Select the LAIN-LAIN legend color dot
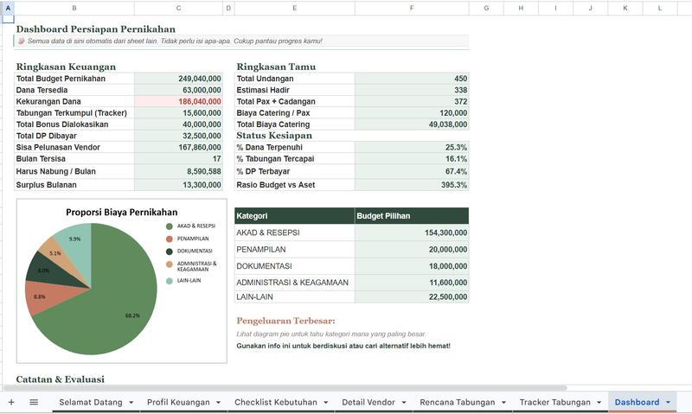Screen dimensions: 692x414 [x=170, y=281]
